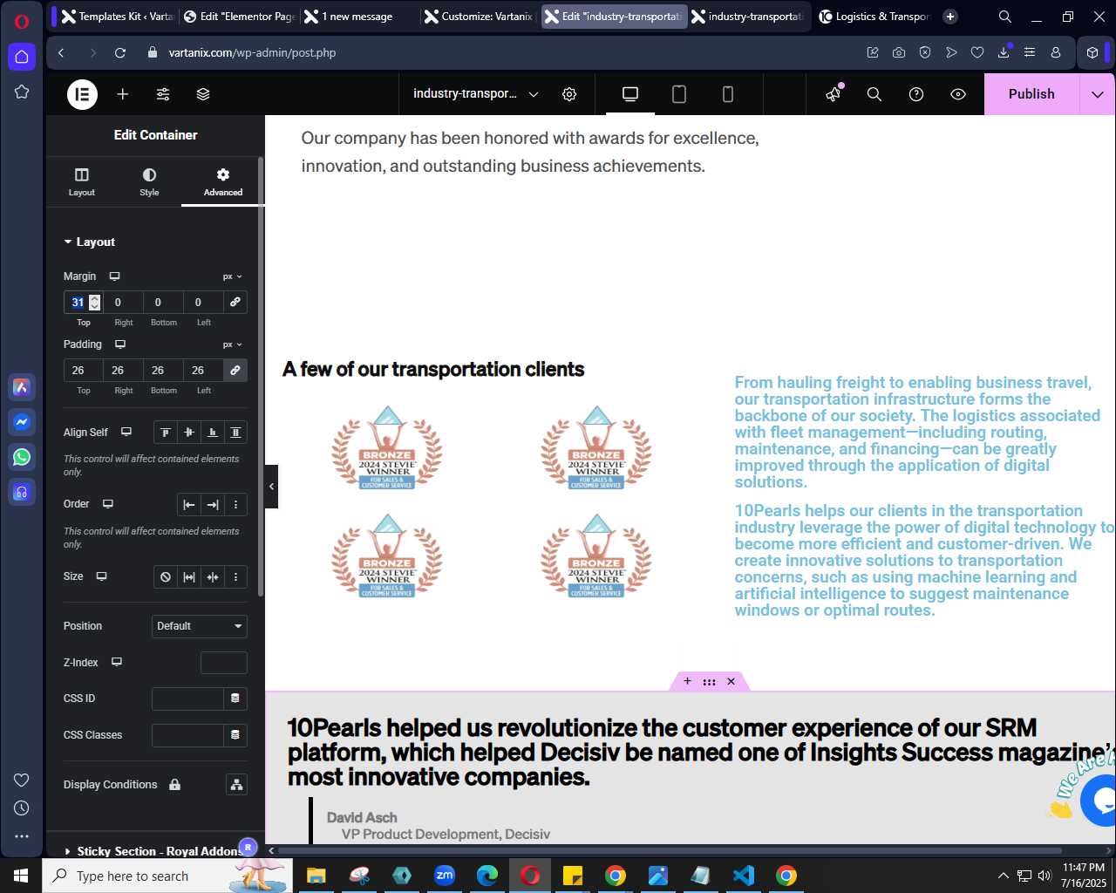Open the Windows Start menu
Viewport: 1116px width, 893px height.
coord(21,876)
